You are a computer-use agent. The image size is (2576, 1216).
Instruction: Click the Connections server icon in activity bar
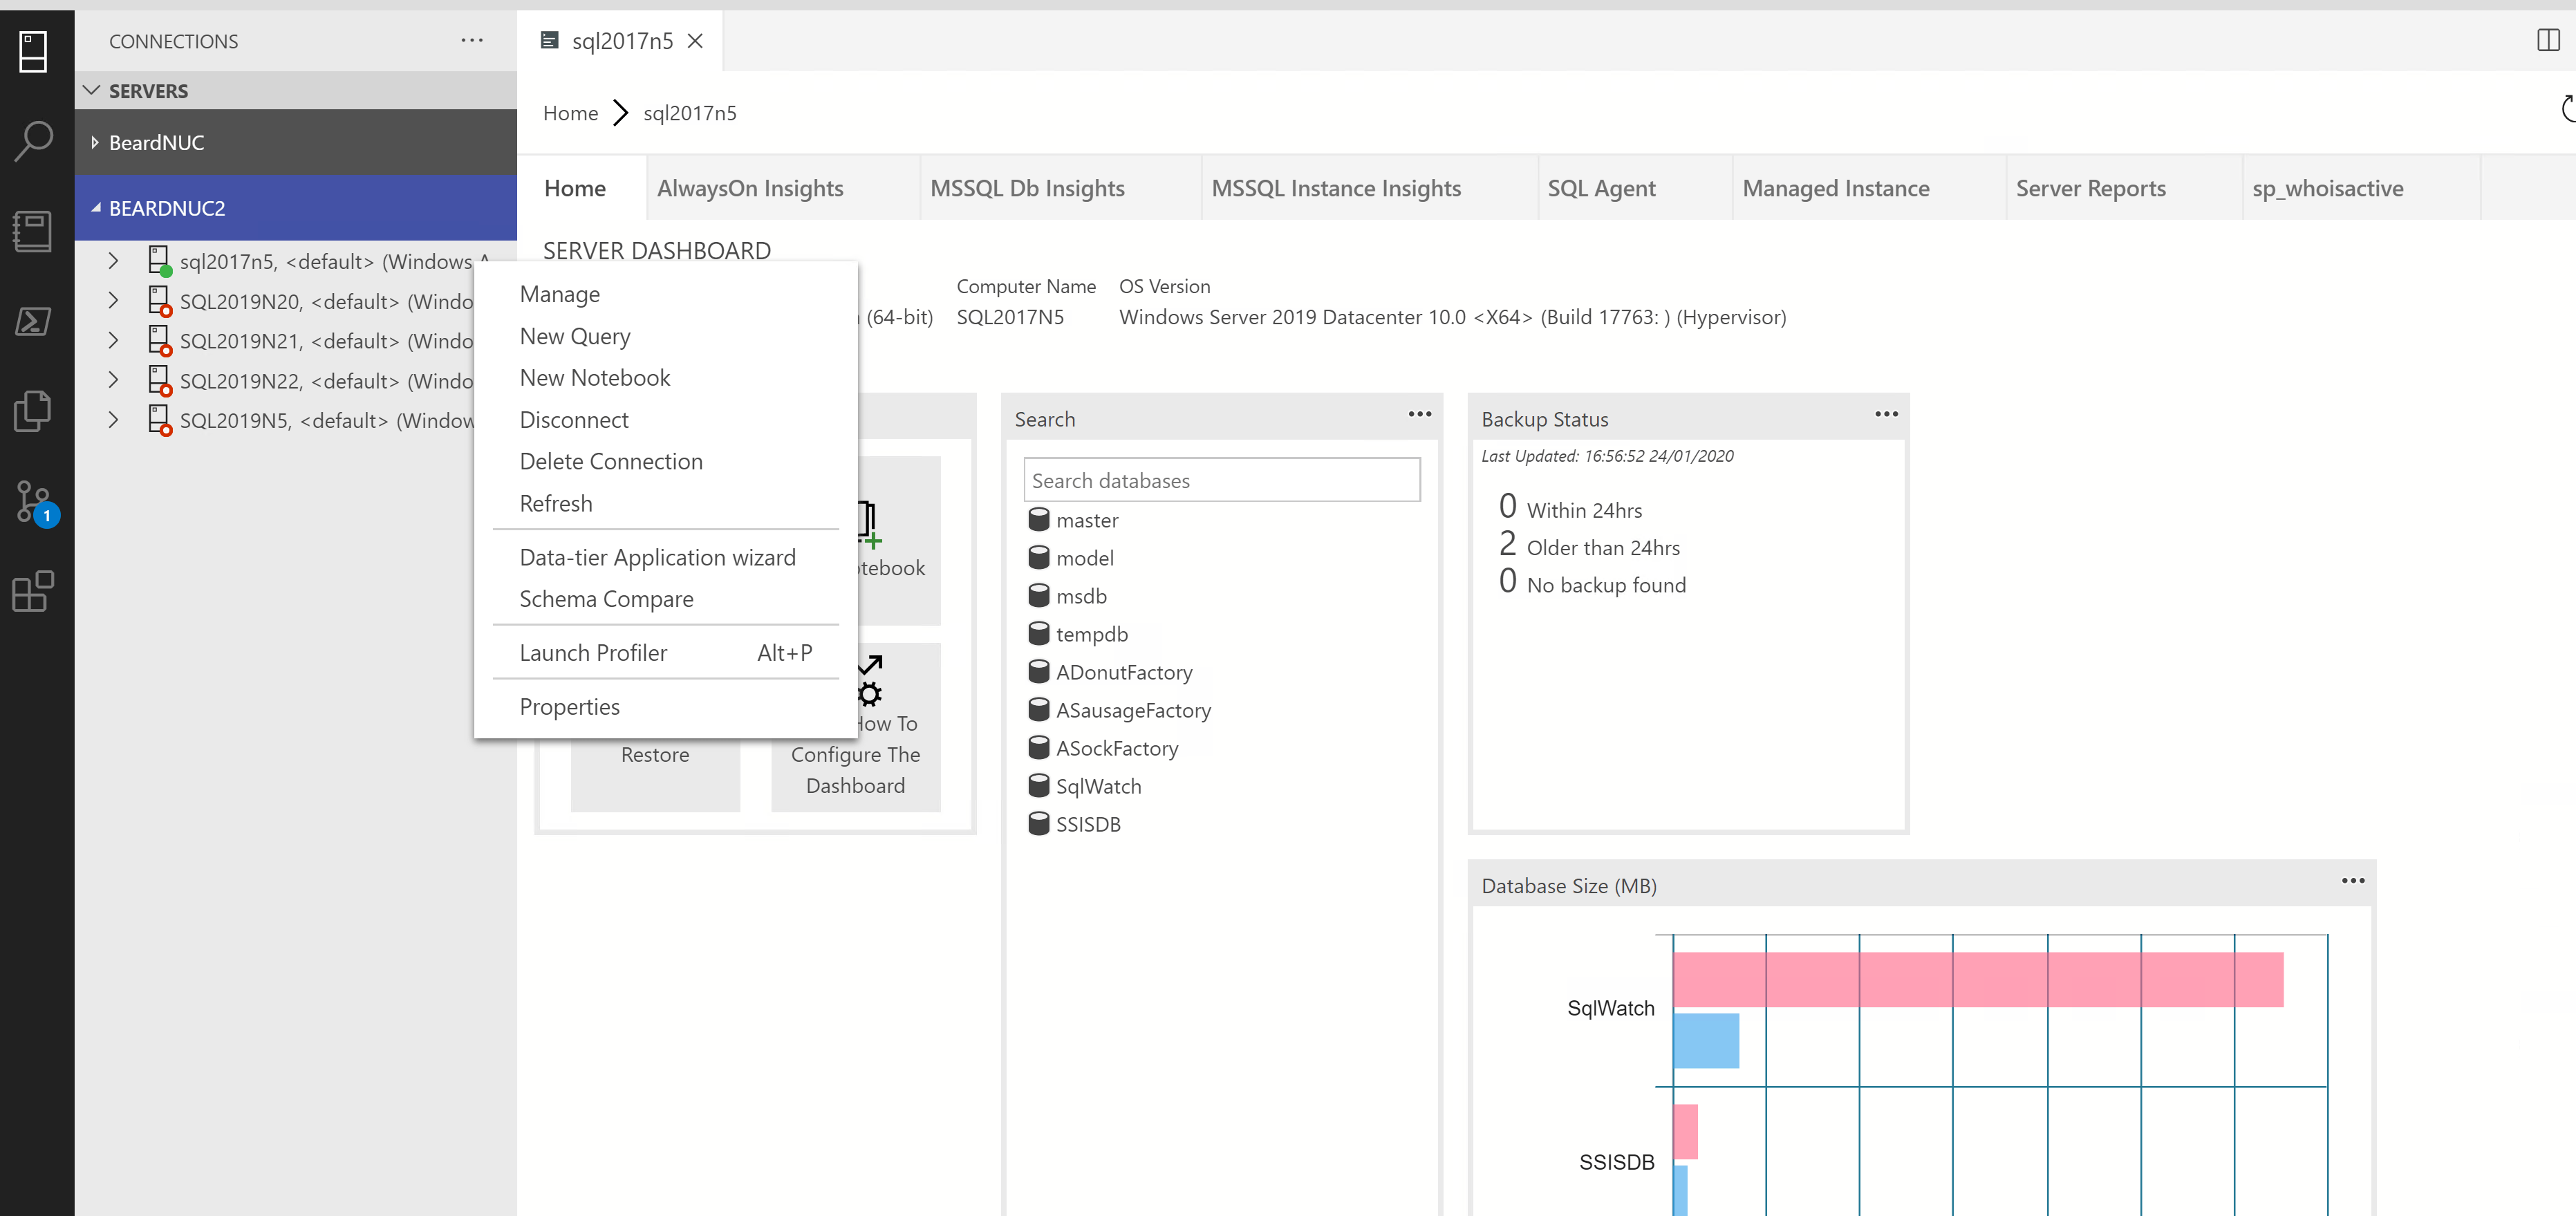pos(34,52)
